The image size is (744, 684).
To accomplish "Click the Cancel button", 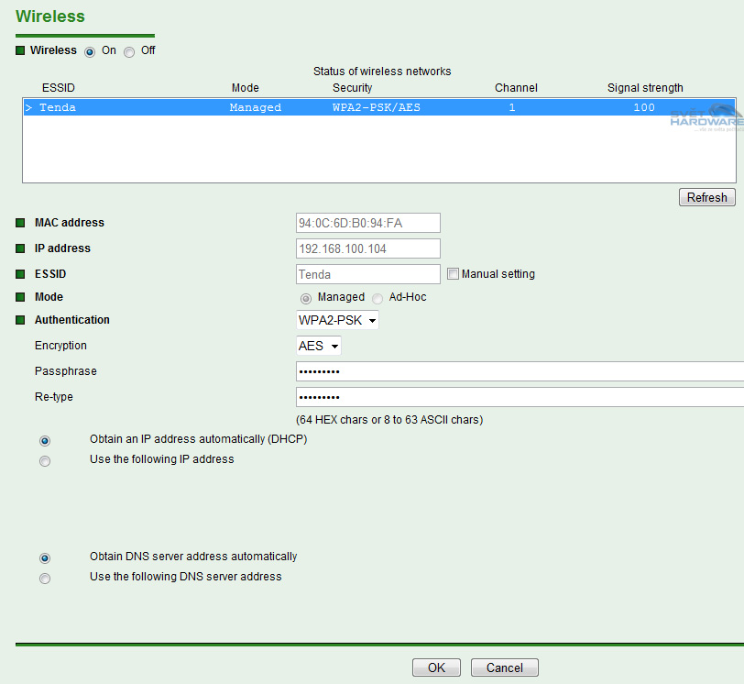I will point(504,667).
